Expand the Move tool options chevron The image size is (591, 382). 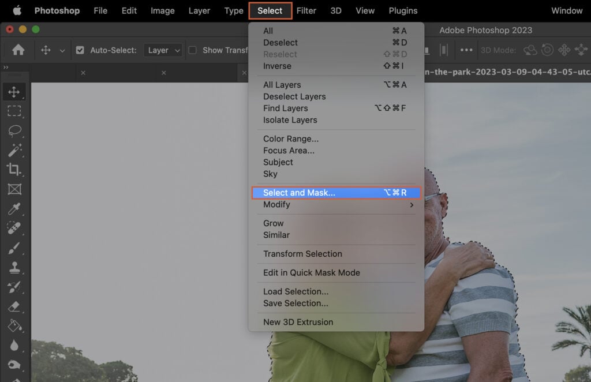pos(63,50)
